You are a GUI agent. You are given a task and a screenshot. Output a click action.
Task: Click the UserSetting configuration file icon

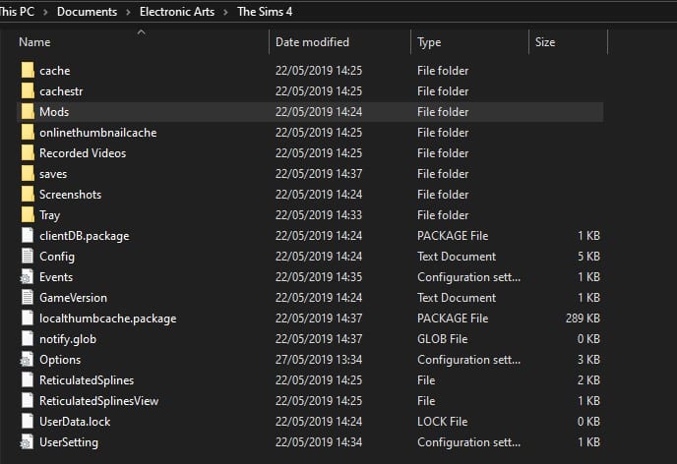pos(27,442)
